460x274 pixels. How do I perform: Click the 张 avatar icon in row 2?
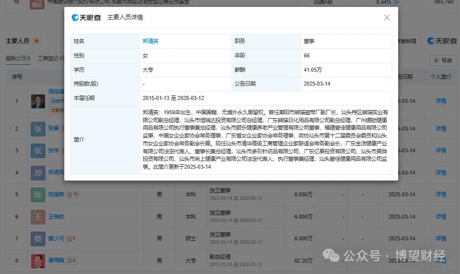38,129
